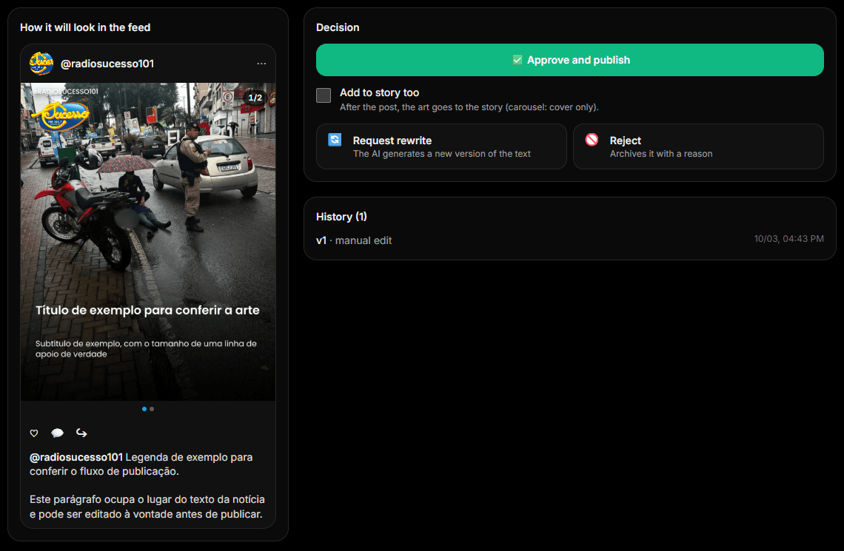
Task: Click the 10/03, 04:43 PM timestamp
Action: point(788,239)
